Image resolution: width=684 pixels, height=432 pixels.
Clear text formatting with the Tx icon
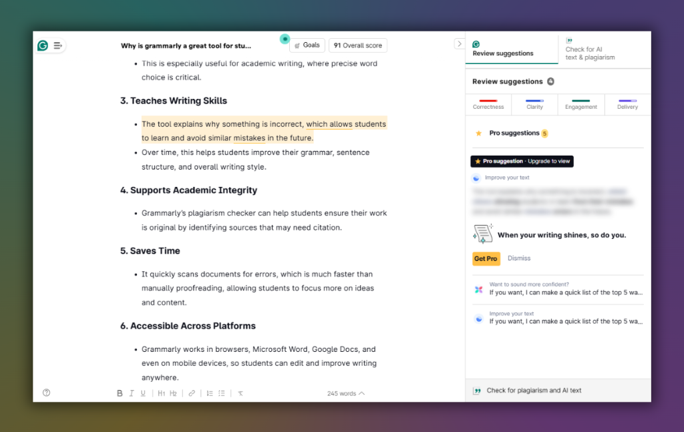point(240,393)
